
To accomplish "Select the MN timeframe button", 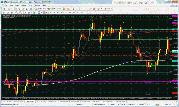I will [82, 13].
